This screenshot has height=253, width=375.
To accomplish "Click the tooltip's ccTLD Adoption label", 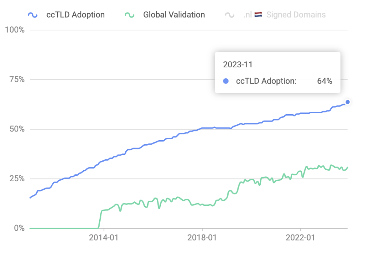I will pyautogui.click(x=266, y=81).
